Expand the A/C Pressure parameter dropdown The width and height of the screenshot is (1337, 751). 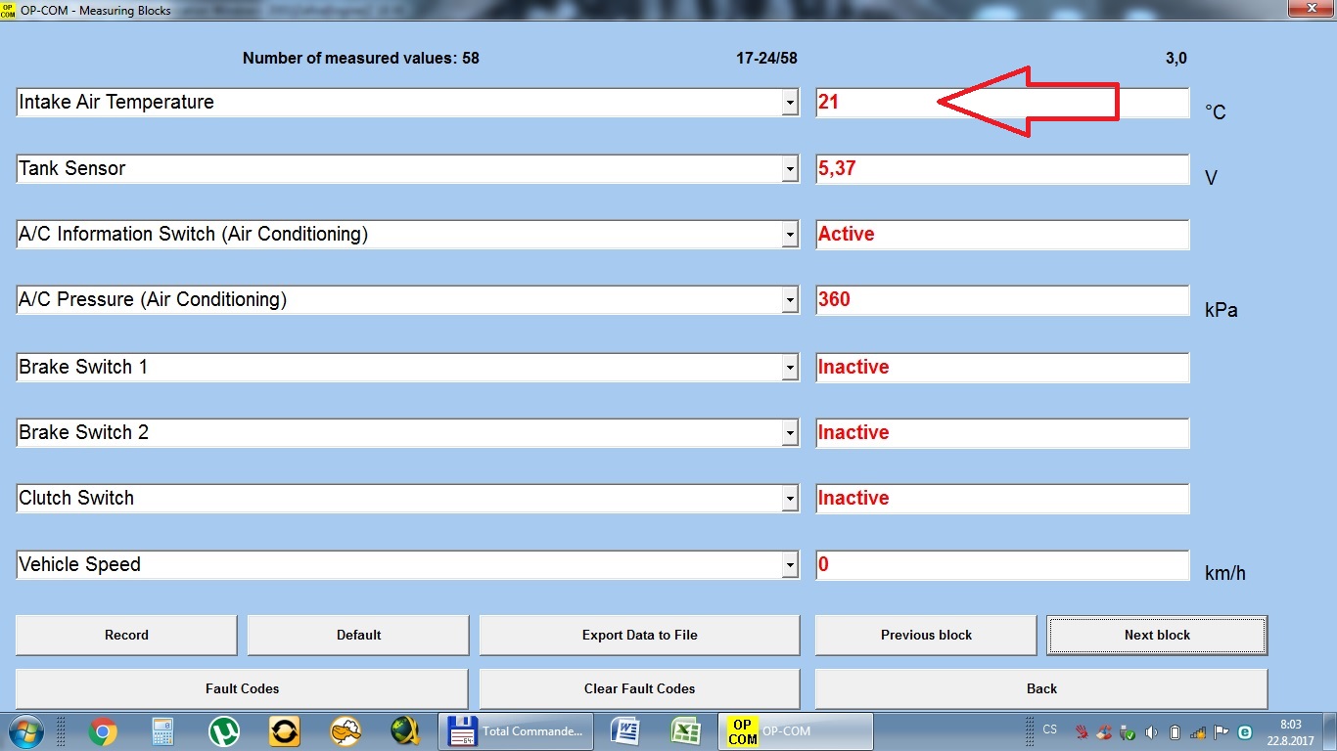(x=790, y=300)
